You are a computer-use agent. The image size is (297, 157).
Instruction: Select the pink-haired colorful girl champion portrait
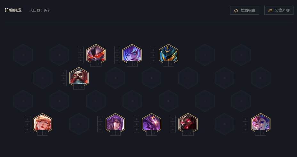(x=261, y=123)
